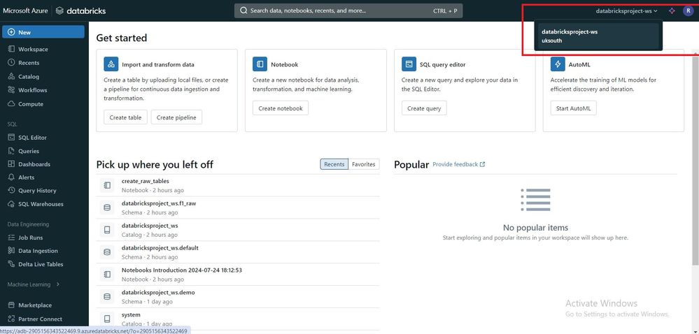Open the user avatar account menu
The height and width of the screenshot is (334, 699).
coord(687,10)
